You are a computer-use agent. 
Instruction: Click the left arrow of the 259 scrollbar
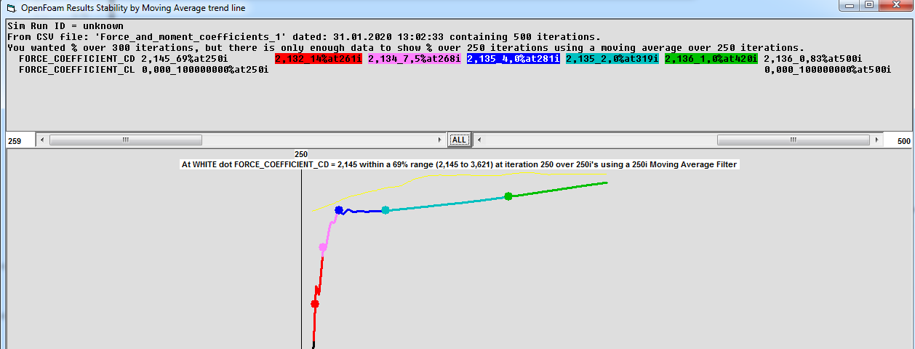pyautogui.click(x=41, y=140)
